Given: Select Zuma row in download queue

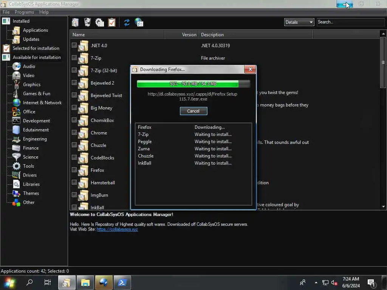Looking at the screenshot, I should click(193, 149).
